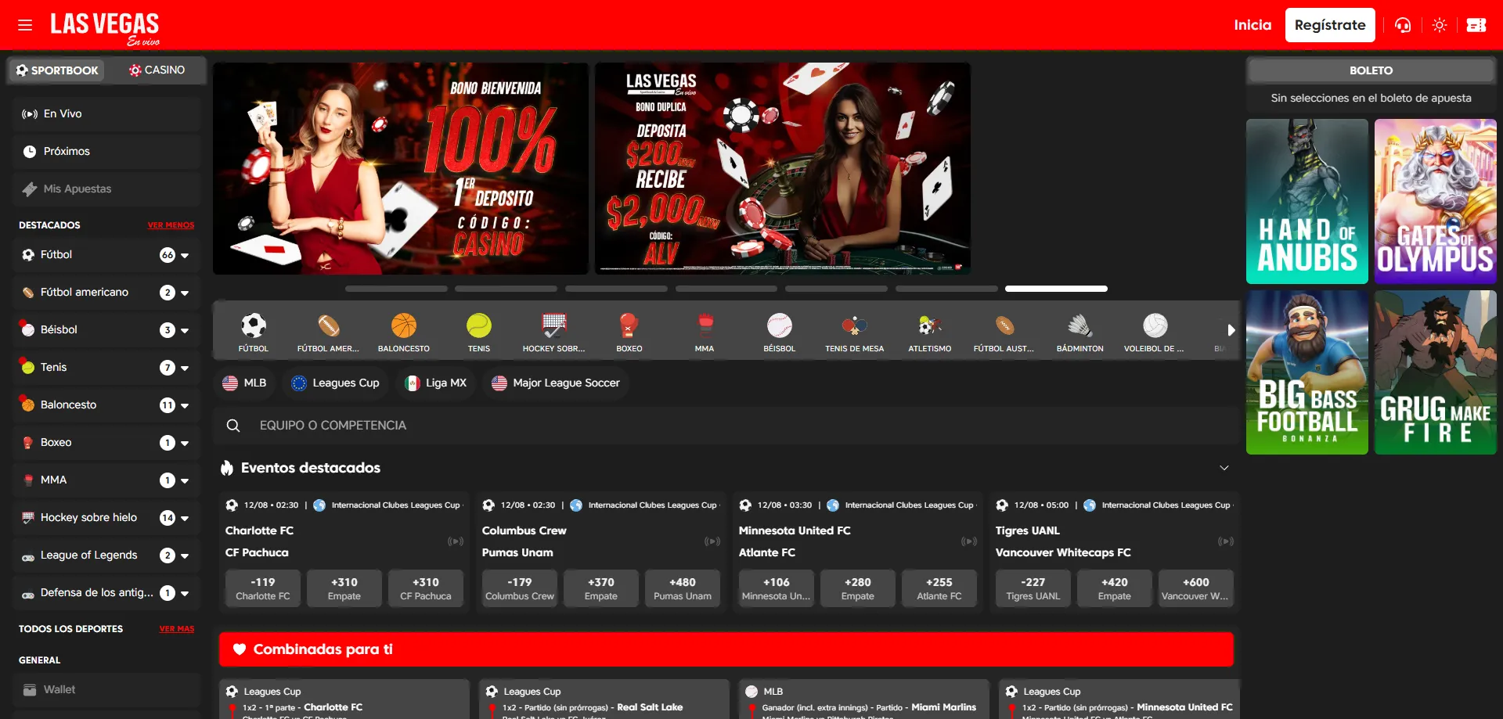Switch to the SPORTBOOK tab
The height and width of the screenshot is (719, 1503).
click(x=57, y=70)
